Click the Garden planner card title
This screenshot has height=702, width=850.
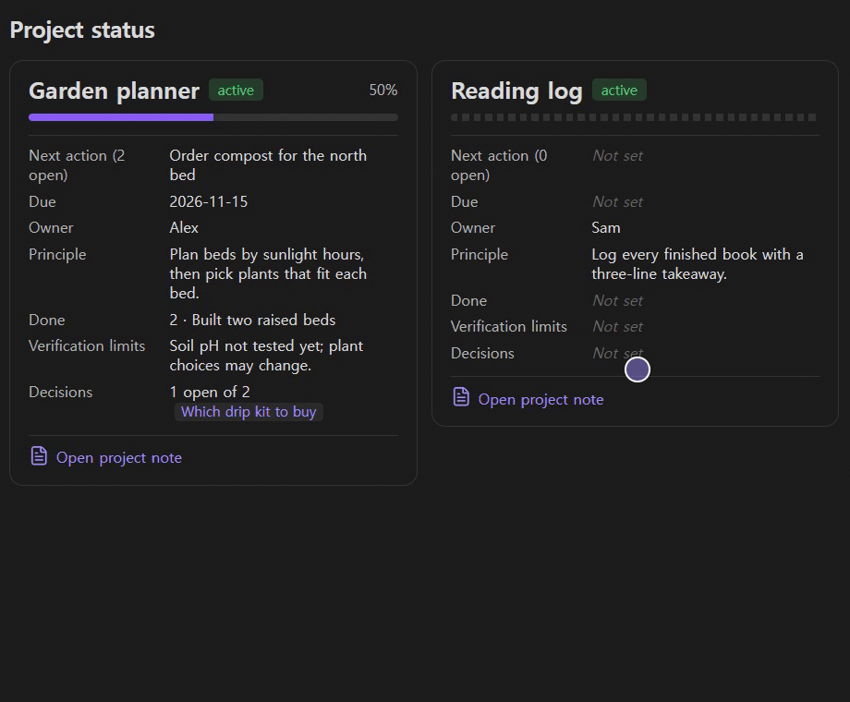pos(114,91)
